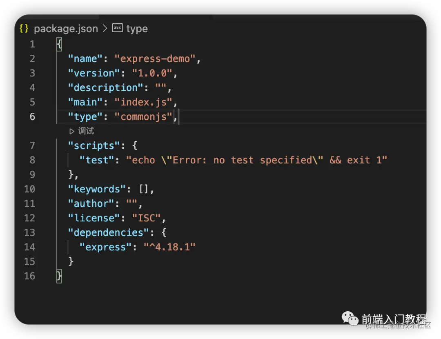Click the "description" key
The image size is (441, 339).
point(105,87)
